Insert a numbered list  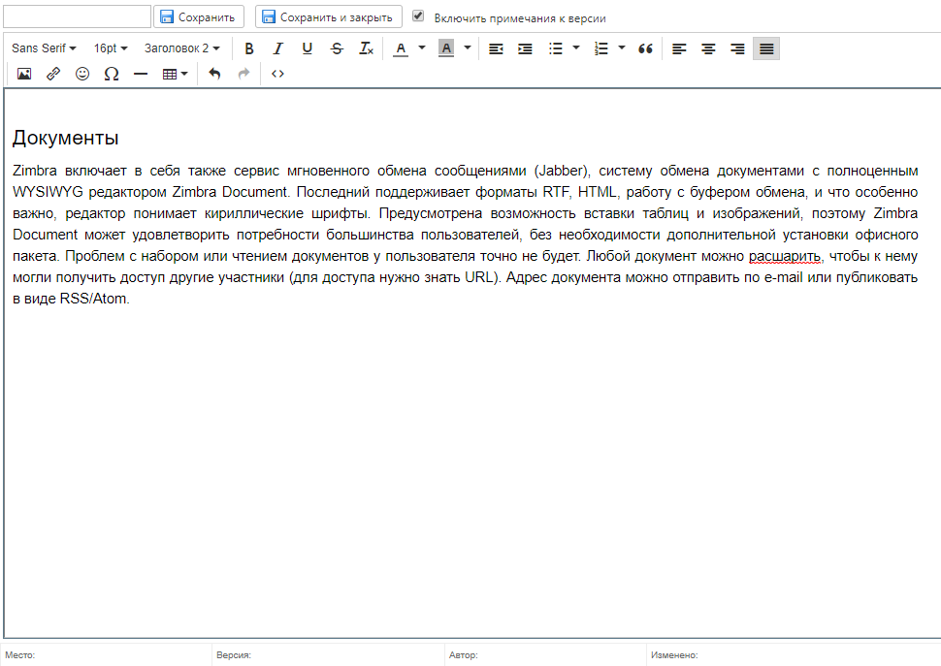[600, 48]
